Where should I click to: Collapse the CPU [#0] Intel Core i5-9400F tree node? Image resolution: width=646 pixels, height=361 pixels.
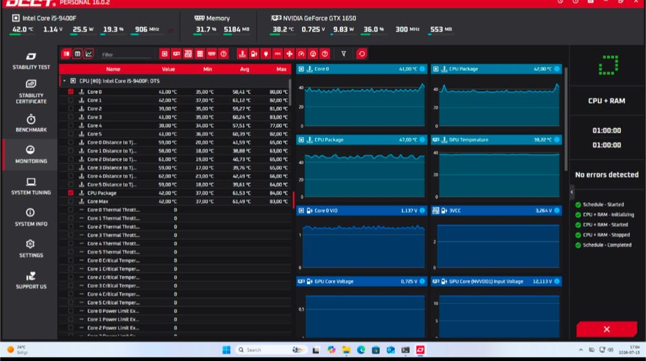click(65, 81)
